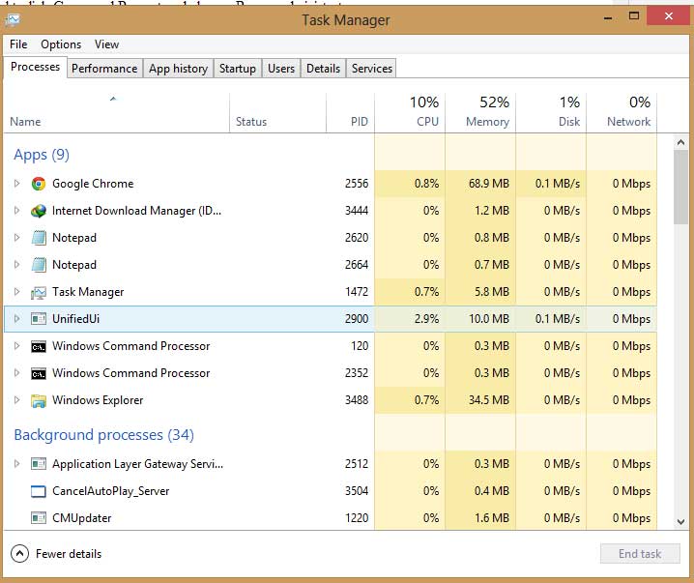Click the Application Layer Gateway Service icon

(x=39, y=464)
